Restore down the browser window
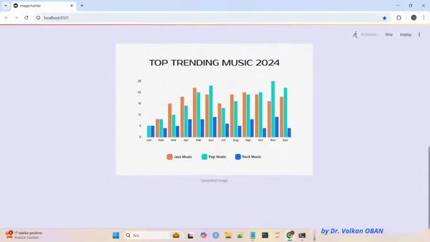 [411, 5]
